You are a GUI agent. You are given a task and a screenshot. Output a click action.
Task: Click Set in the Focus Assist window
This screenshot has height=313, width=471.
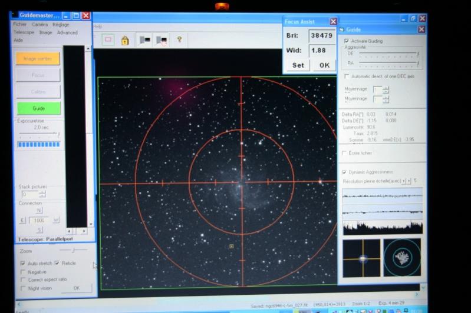click(298, 65)
